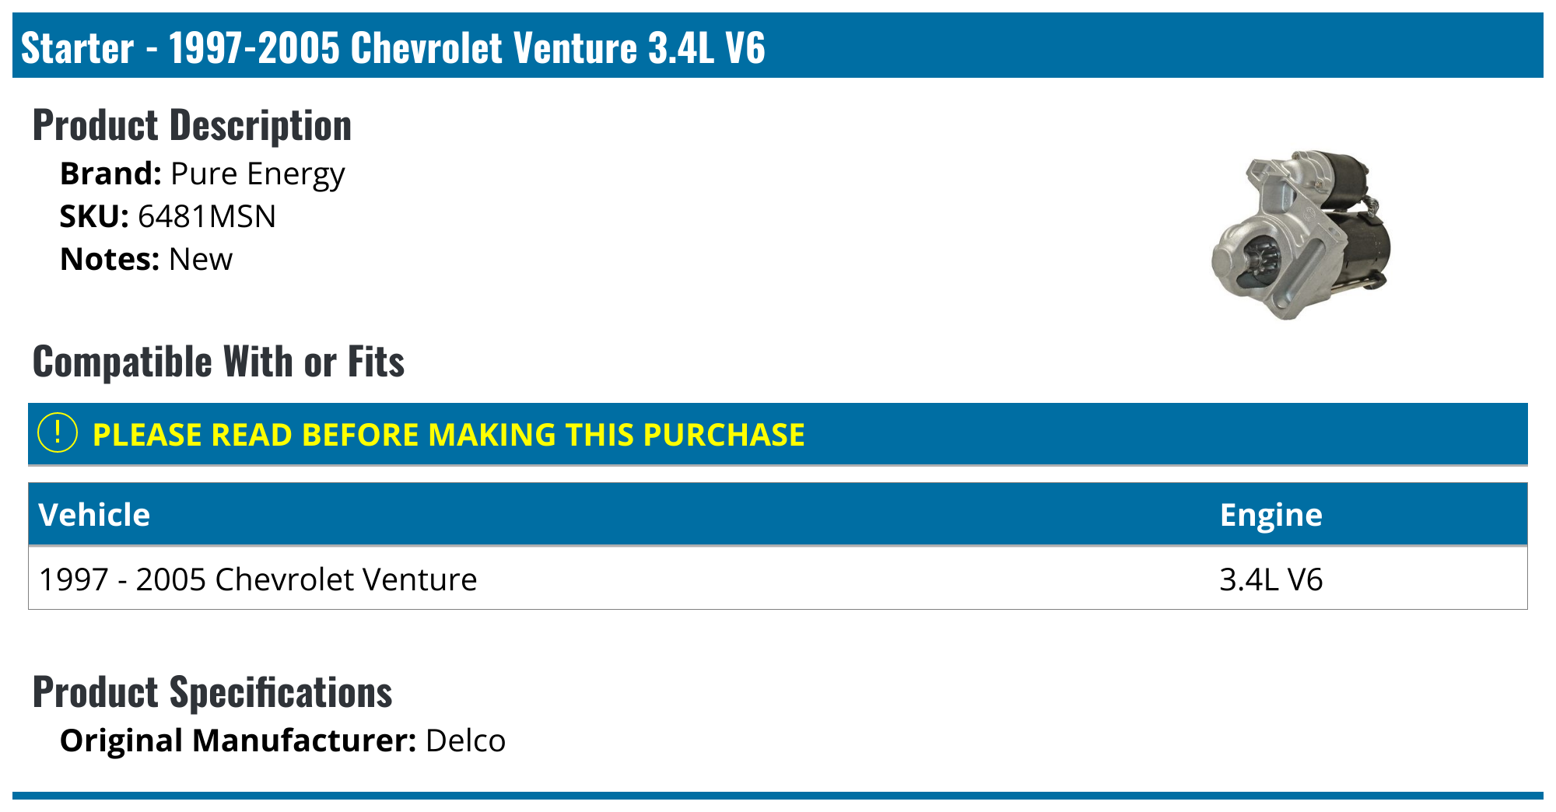Click the 'Original Manufacturer:' field label
Viewport: 1556px width, 812px height.
click(x=238, y=740)
